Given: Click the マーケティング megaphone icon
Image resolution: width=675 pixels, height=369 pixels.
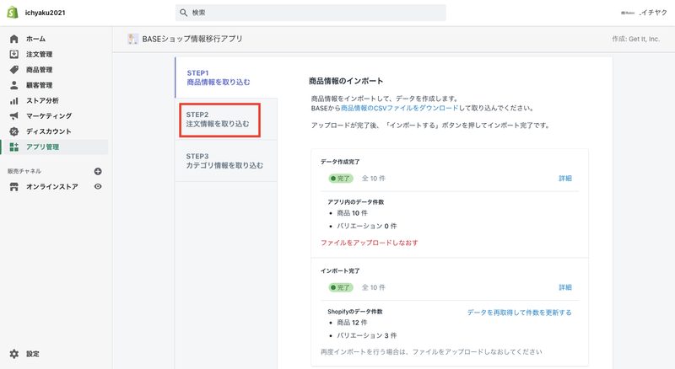Looking at the screenshot, I should point(14,115).
